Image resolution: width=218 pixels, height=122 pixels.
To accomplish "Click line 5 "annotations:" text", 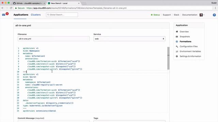I will pos(32,59).
